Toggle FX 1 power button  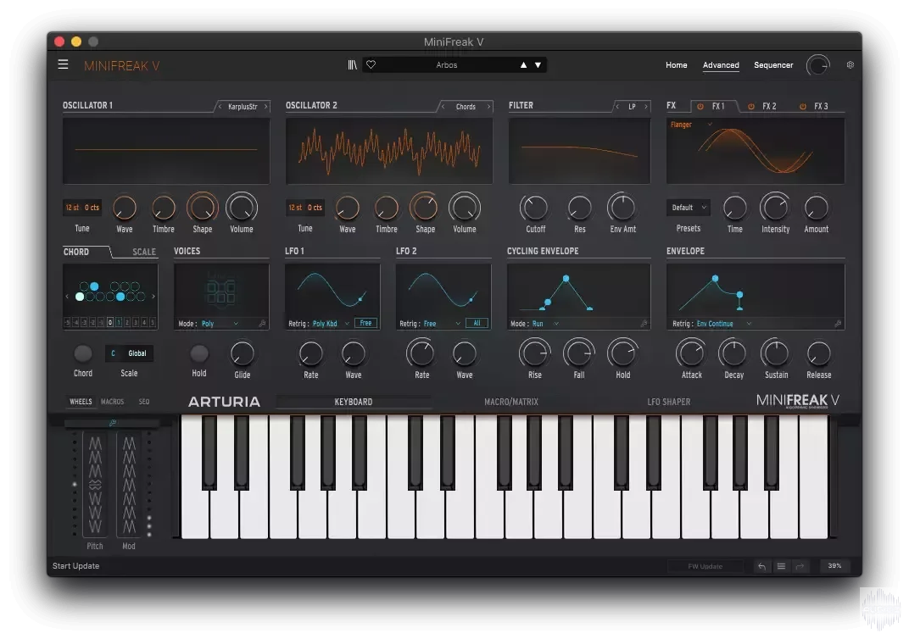point(700,107)
